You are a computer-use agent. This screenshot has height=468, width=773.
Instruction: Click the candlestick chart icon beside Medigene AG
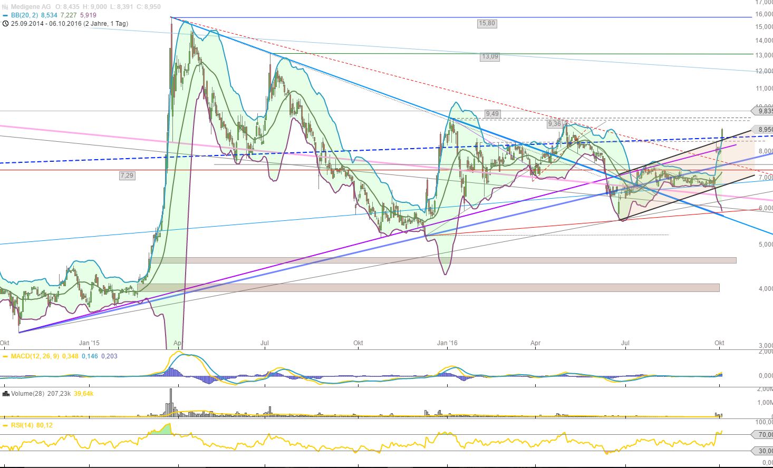coord(5,6)
